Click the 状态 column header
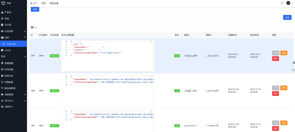The height and width of the screenshot is (132, 295). pos(177,35)
